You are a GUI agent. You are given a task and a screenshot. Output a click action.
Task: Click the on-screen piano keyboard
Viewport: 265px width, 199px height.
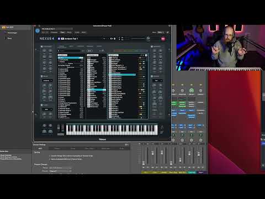112,130
